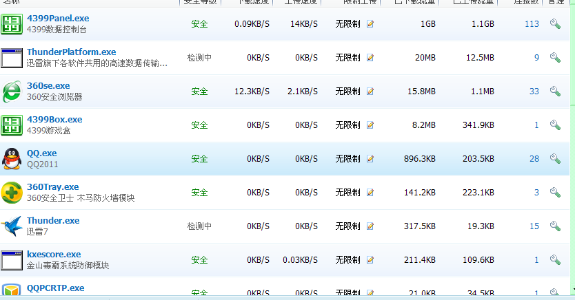This screenshot has width=575, height=300.
Task: Click the 360Tray.exe green plus icon
Action: [x=12, y=192]
